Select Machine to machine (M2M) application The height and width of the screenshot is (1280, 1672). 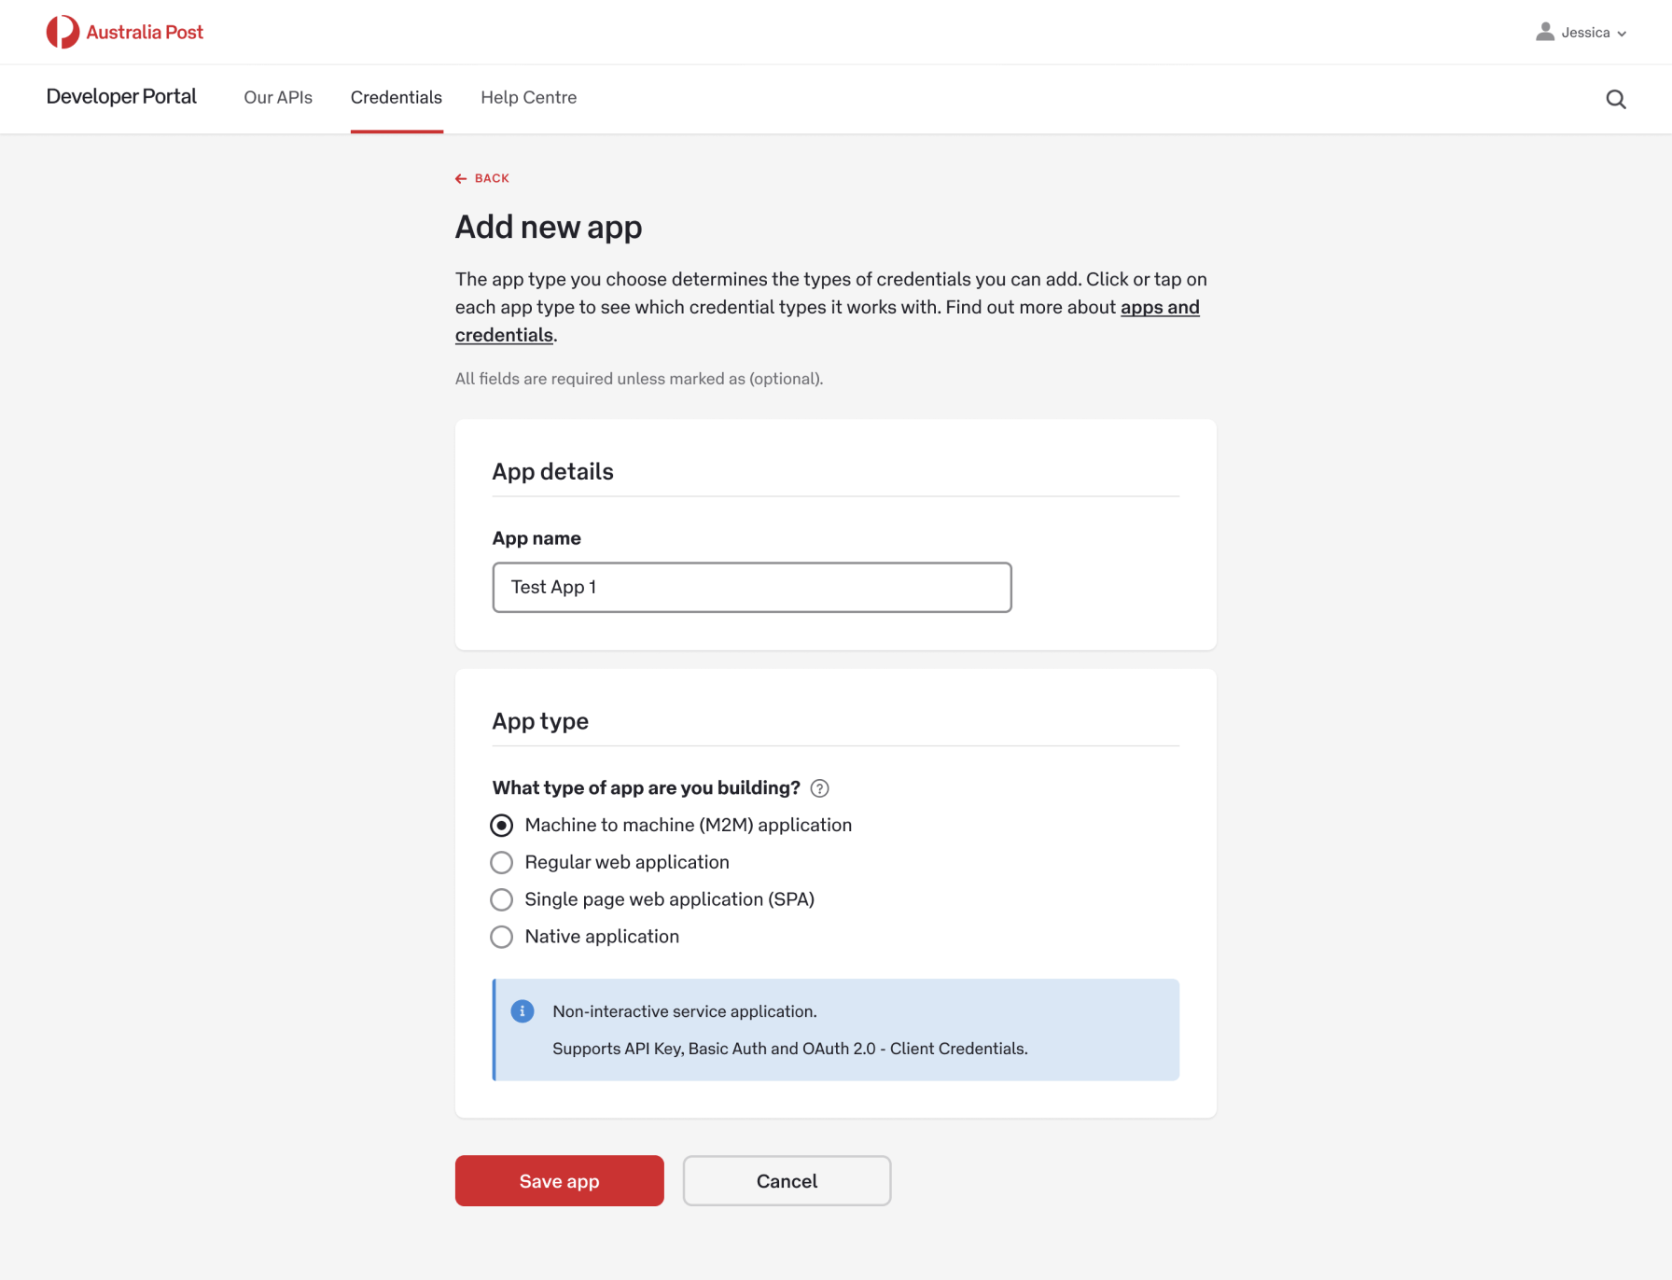tap(502, 826)
